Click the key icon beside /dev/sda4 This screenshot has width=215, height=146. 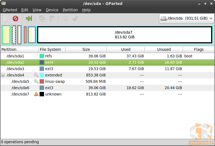tap(36, 75)
